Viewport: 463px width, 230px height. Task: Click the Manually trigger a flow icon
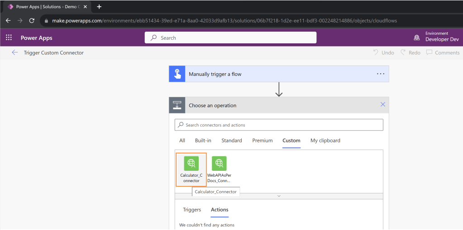(x=177, y=74)
